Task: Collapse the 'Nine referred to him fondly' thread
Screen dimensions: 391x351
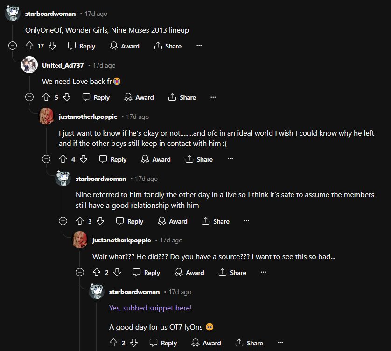Action: [x=63, y=221]
